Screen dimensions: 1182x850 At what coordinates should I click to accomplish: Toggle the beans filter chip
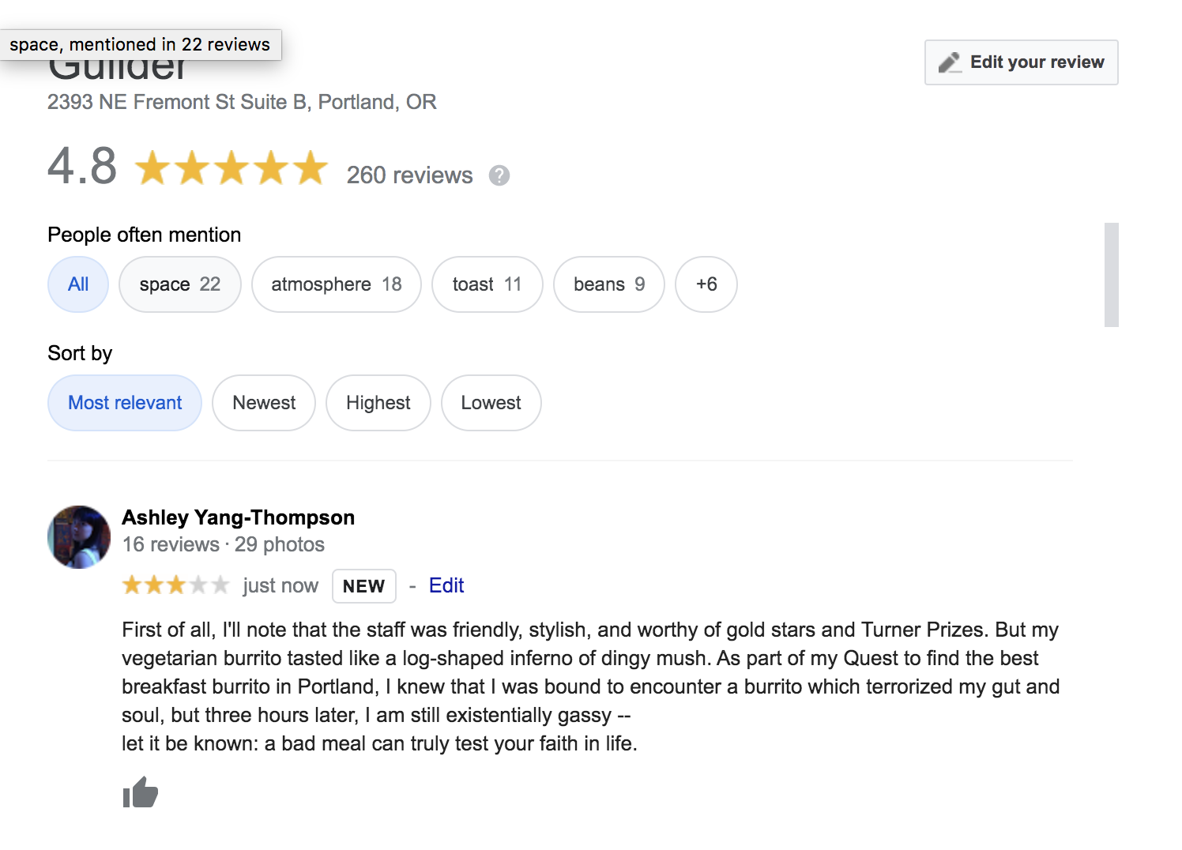pos(608,284)
